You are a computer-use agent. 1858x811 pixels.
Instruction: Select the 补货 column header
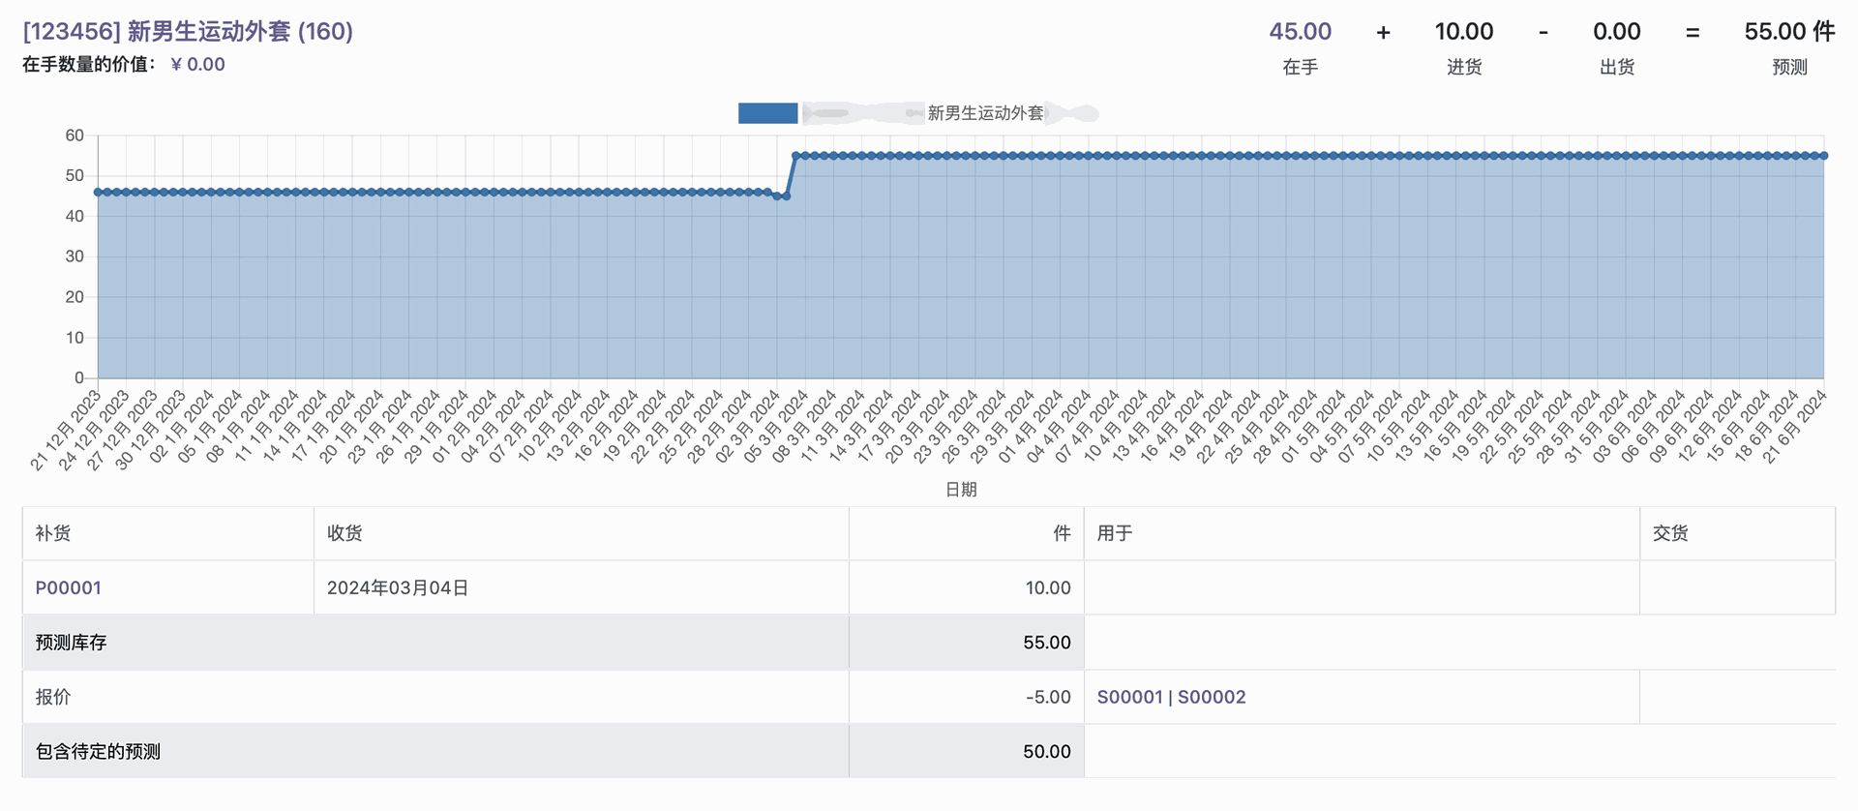(53, 533)
